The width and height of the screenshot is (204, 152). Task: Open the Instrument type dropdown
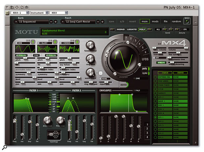point(39,13)
